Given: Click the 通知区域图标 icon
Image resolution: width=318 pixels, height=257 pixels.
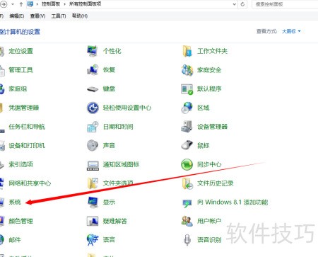Looking at the screenshot, I should pyautogui.click(x=93, y=165).
